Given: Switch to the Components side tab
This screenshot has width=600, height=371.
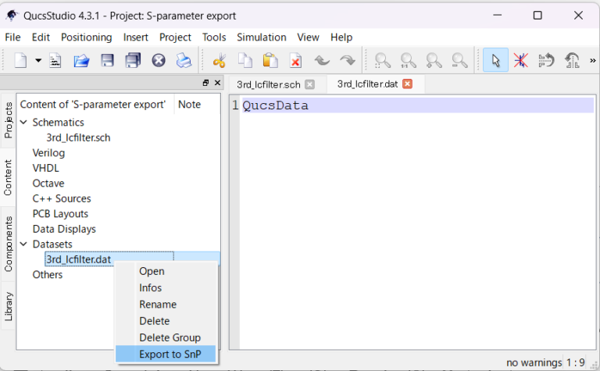Looking at the screenshot, I should pos(9,244).
